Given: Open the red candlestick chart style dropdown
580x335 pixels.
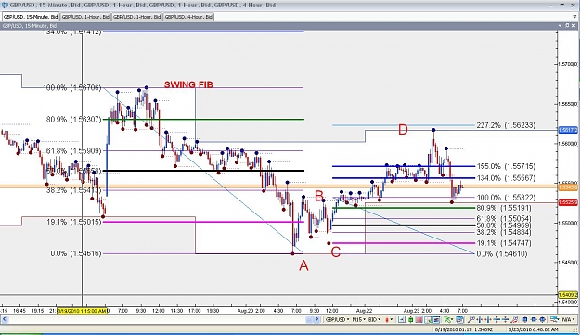Looking at the screenshot, I should coord(389,319).
